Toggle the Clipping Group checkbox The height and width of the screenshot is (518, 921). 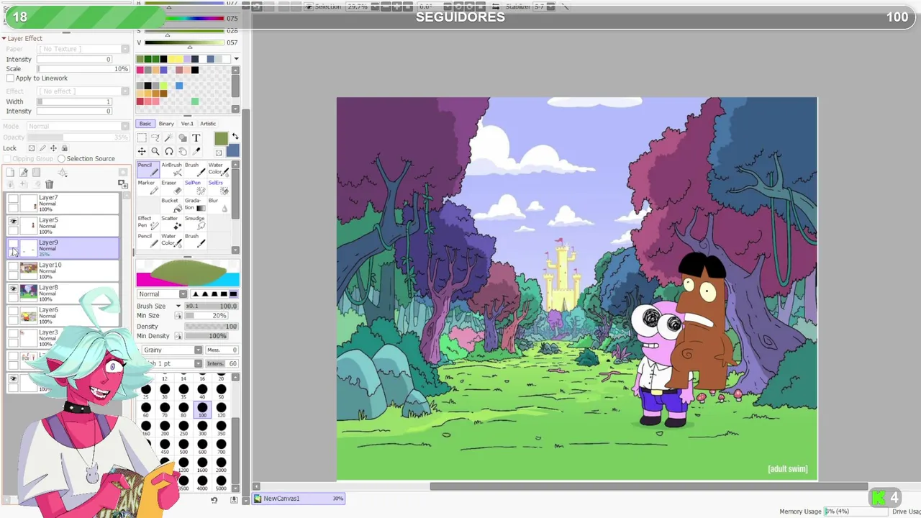pos(7,159)
